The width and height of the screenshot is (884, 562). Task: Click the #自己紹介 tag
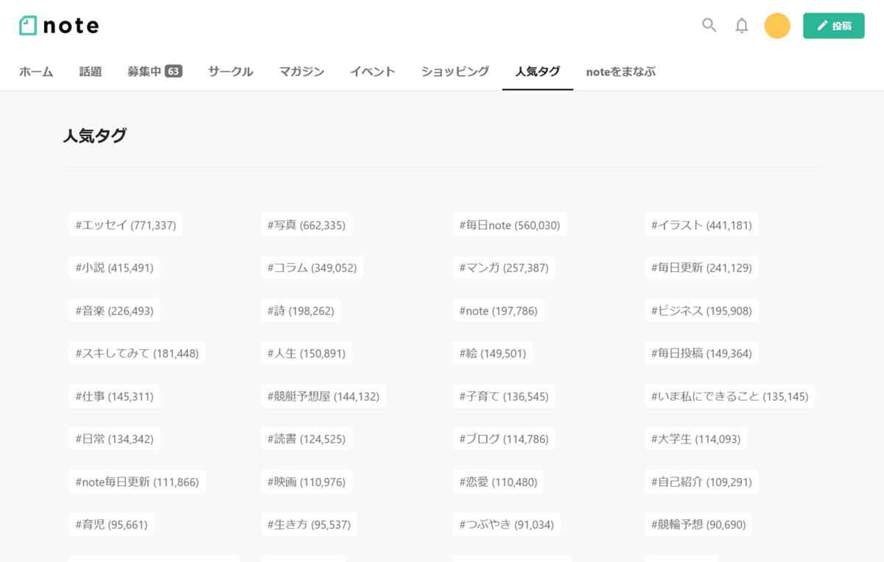(x=701, y=482)
